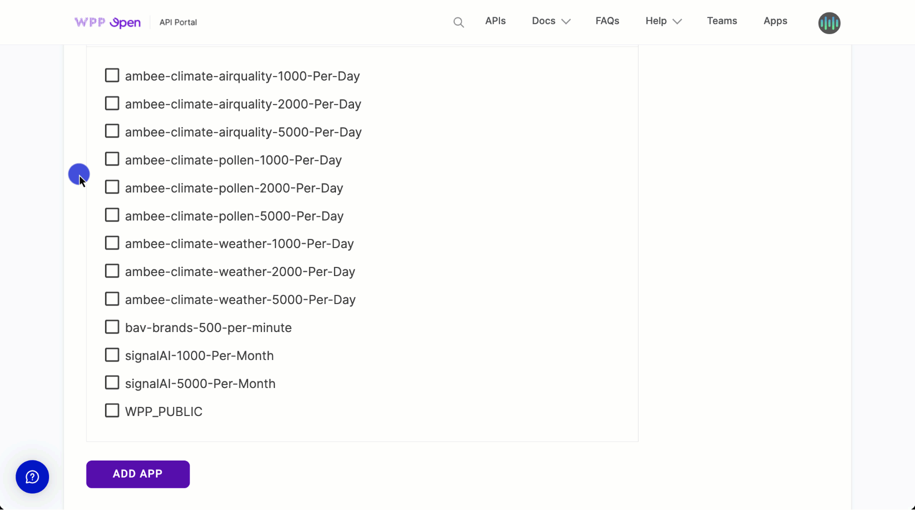This screenshot has height=510, width=915.
Task: Open the help chat bubble icon
Action: click(32, 477)
